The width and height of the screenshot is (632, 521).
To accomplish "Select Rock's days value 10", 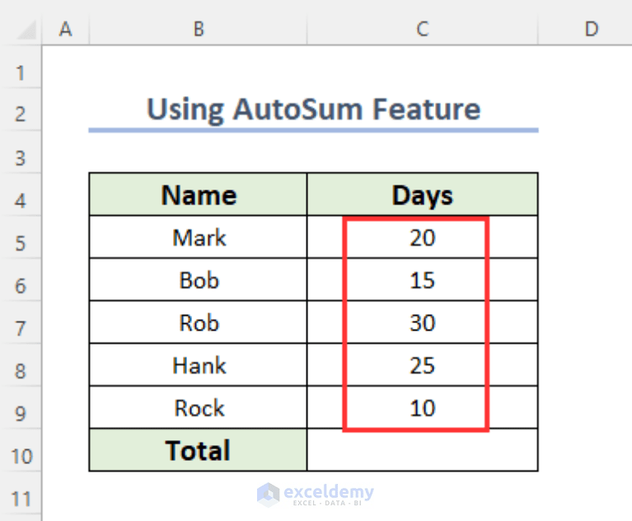I will pos(423,408).
